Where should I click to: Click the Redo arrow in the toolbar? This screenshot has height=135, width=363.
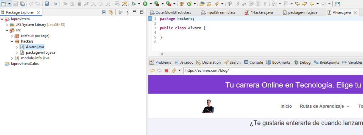click(38, 4)
